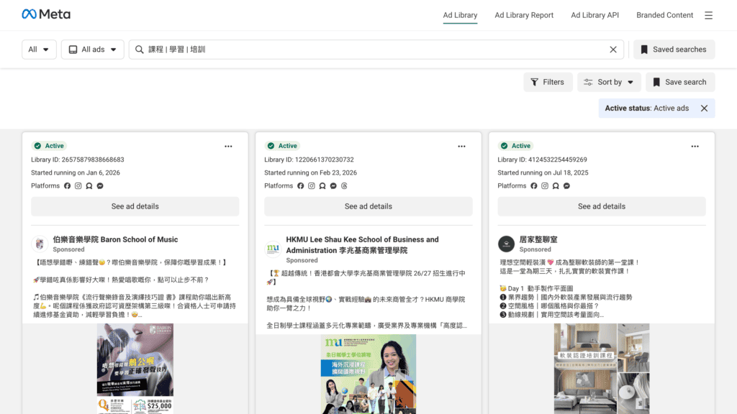Click the Meta logo
The height and width of the screenshot is (414, 737).
46,14
